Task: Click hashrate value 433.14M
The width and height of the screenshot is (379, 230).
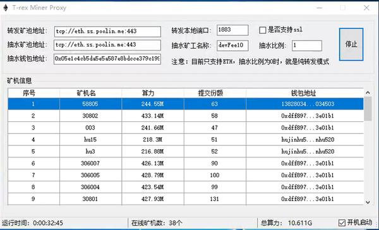Action: click(x=152, y=116)
